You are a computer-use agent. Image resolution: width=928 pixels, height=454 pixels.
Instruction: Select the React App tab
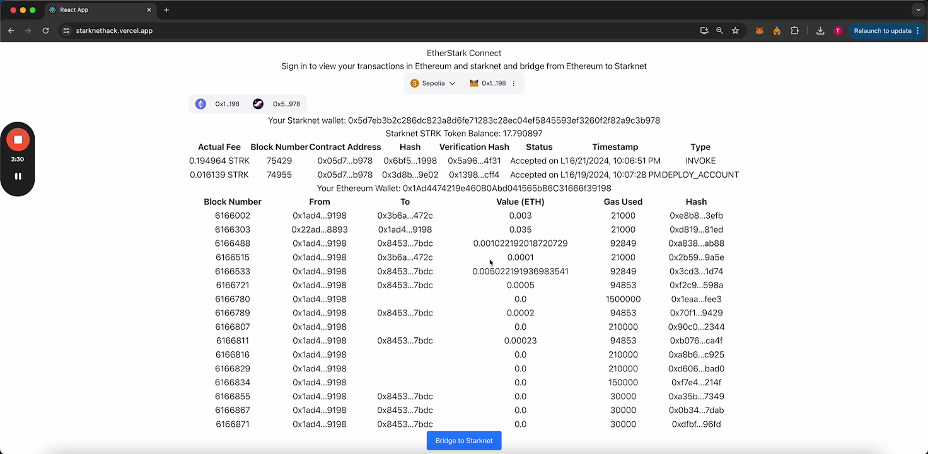pyautogui.click(x=100, y=10)
